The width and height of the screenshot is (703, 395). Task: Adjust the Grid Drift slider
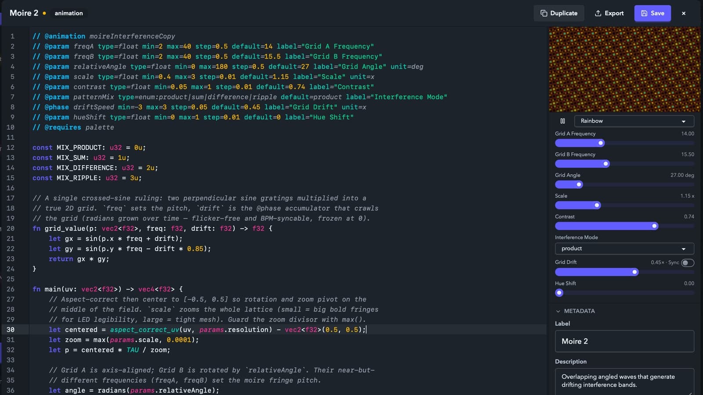click(x=624, y=272)
